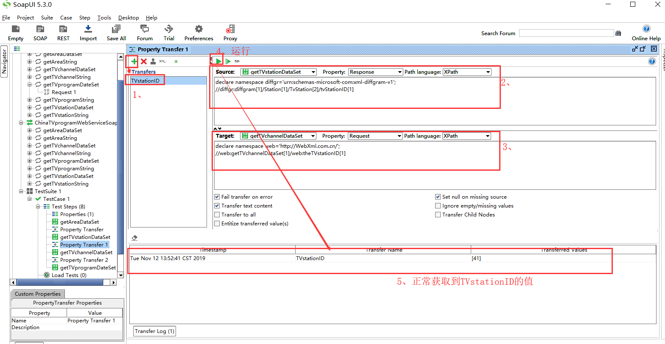
Task: Enable Ignore empty/missing values
Action: coord(438,206)
